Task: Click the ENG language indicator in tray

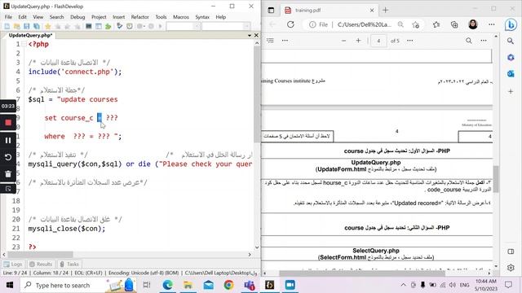Action: [x=464, y=285]
